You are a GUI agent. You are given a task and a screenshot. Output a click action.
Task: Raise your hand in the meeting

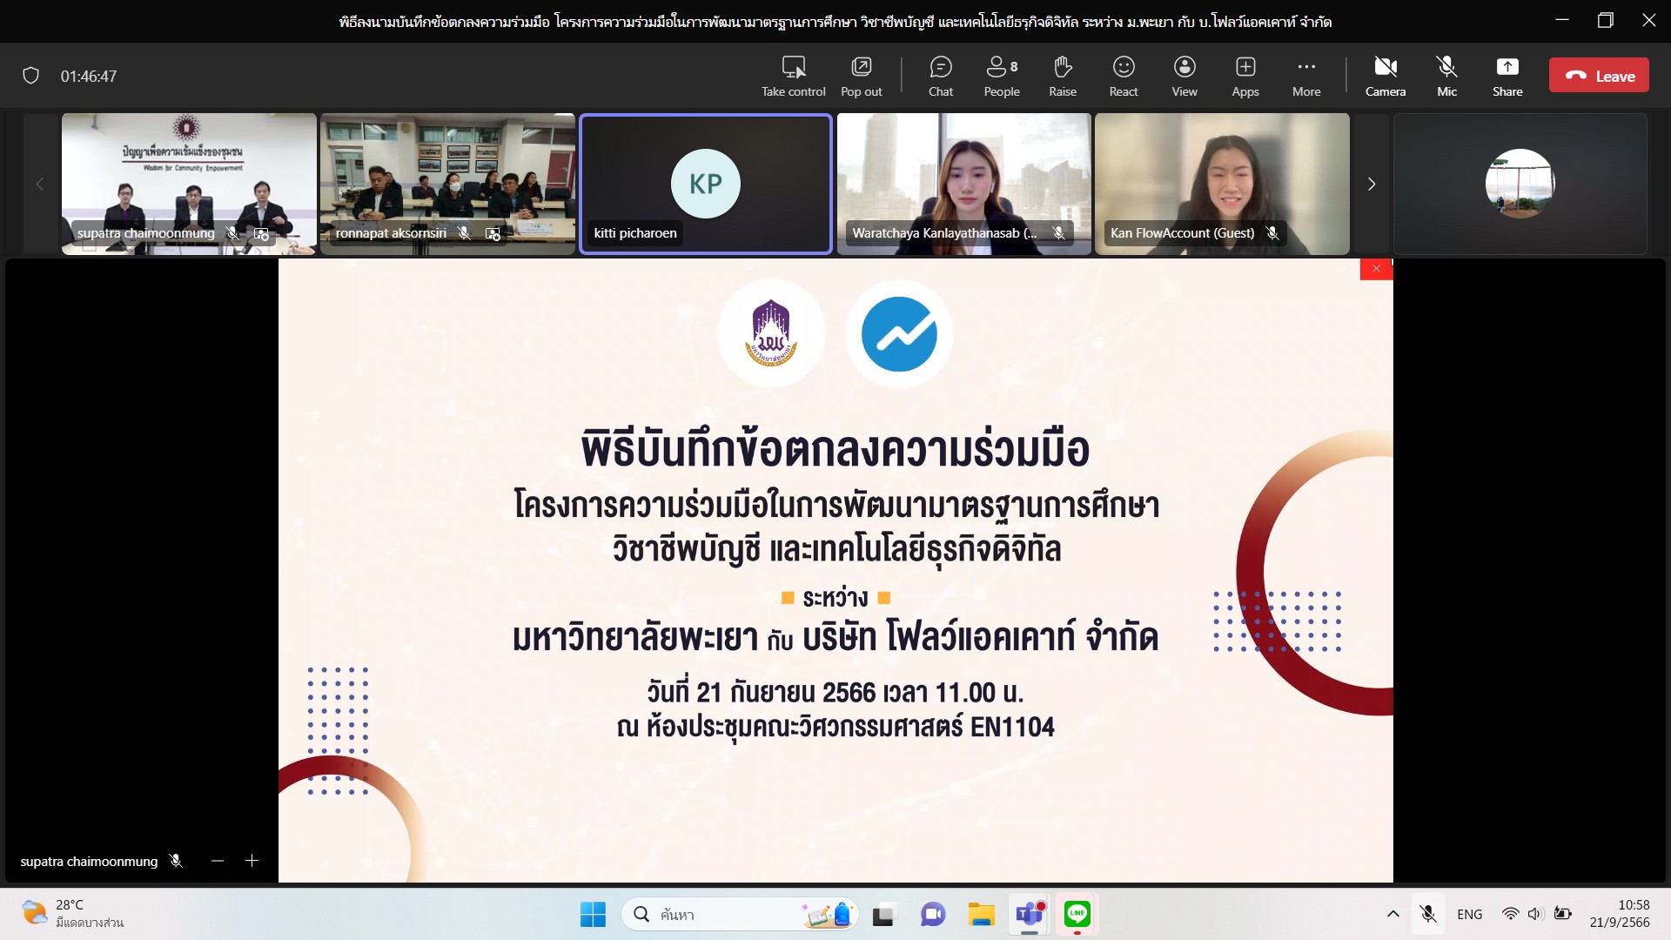tap(1063, 77)
